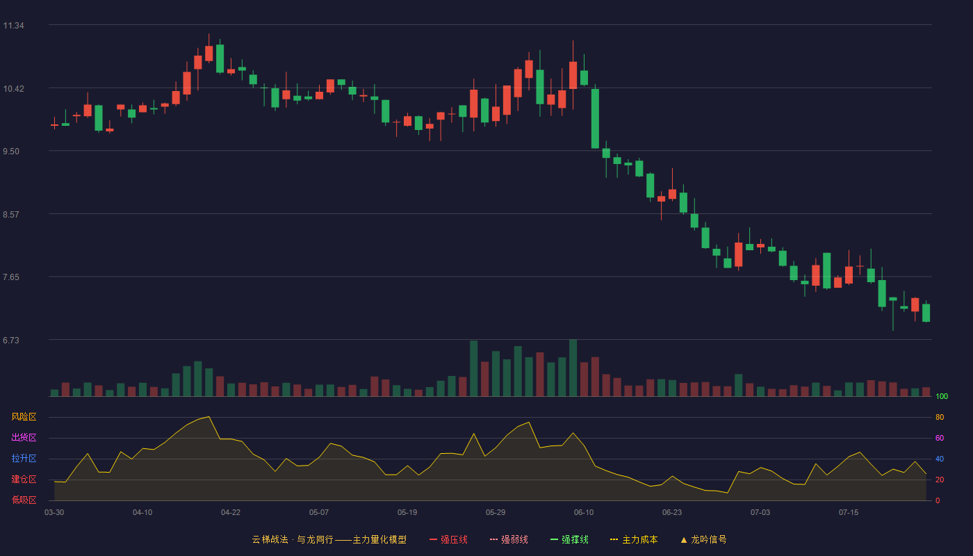Click the 07-03 date axis label
Viewport: 973px width, 556px height.
click(760, 512)
